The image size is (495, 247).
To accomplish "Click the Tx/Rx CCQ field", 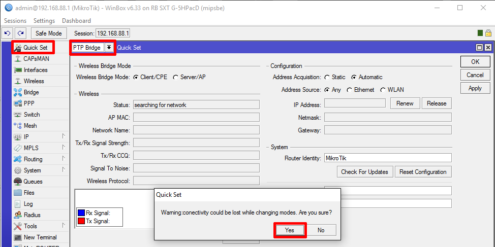I will 196,155.
